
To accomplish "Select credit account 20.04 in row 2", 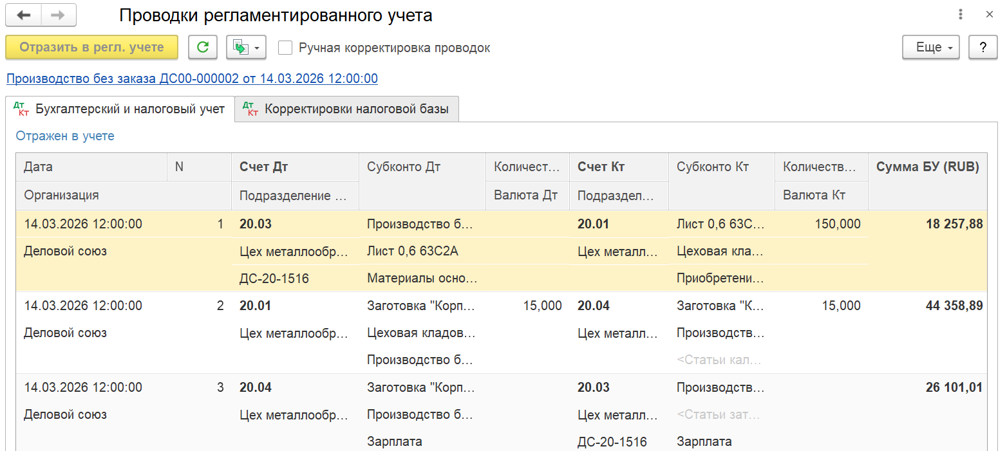I will pos(619,306).
